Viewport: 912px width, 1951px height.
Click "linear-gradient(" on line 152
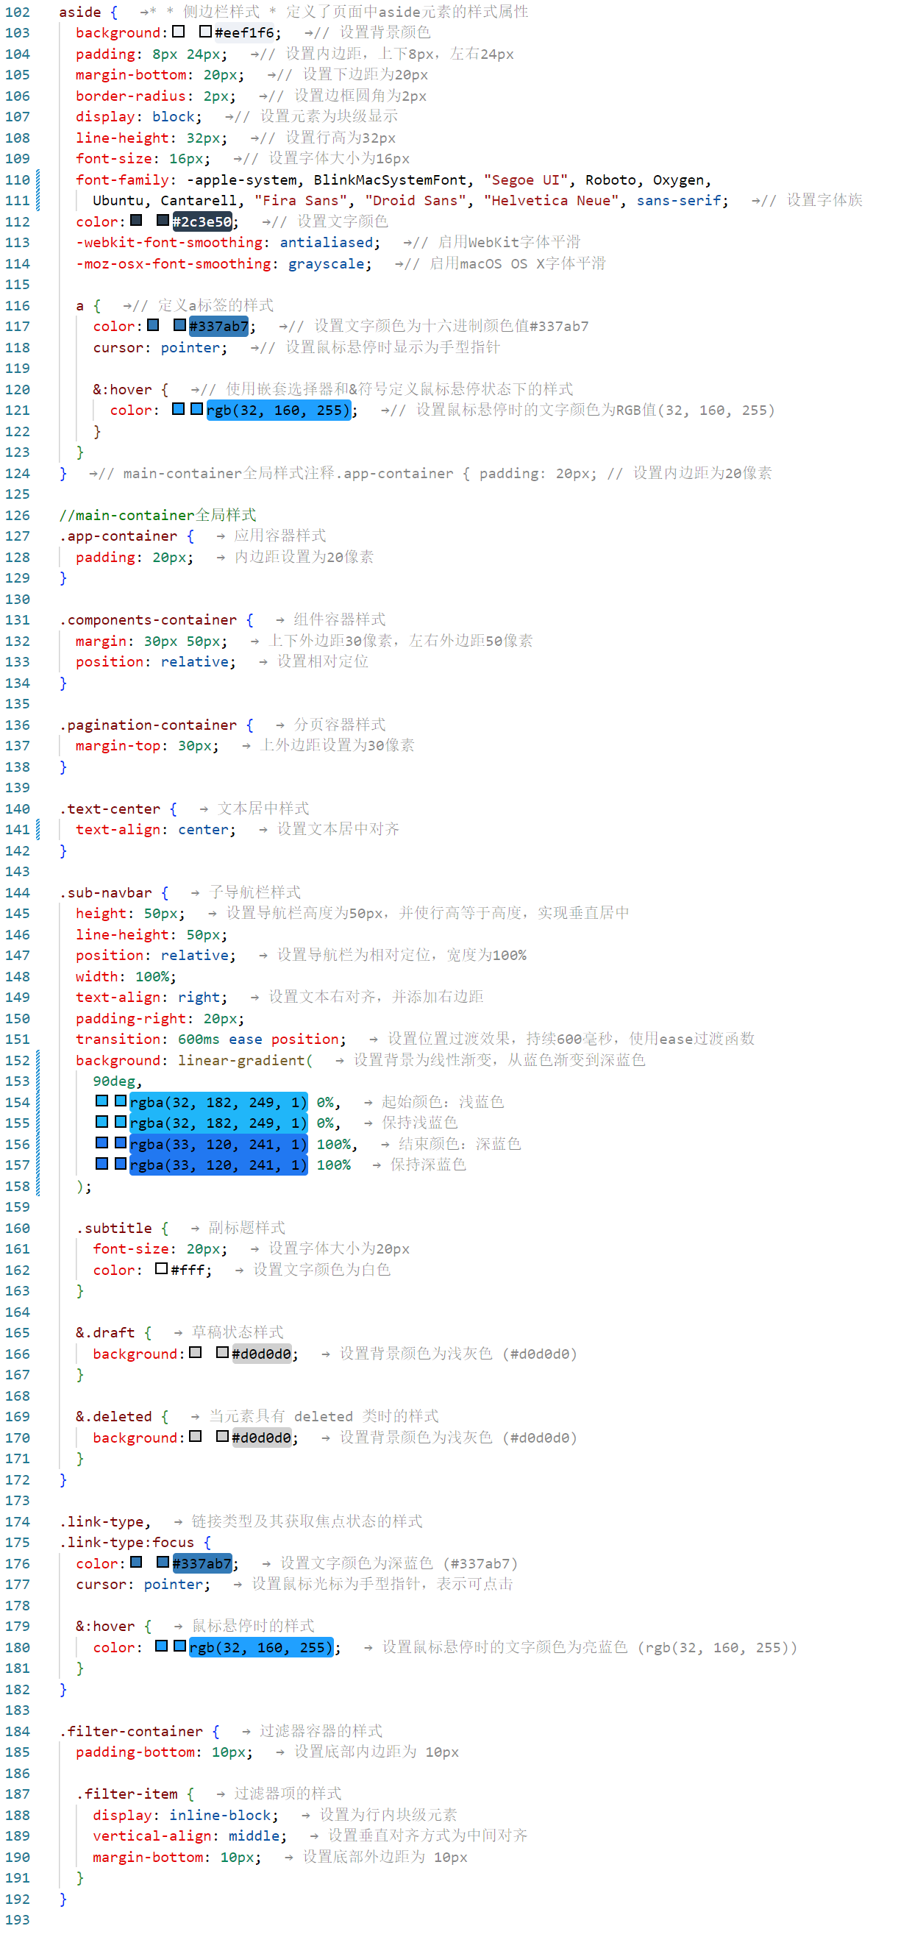coord(246,1060)
